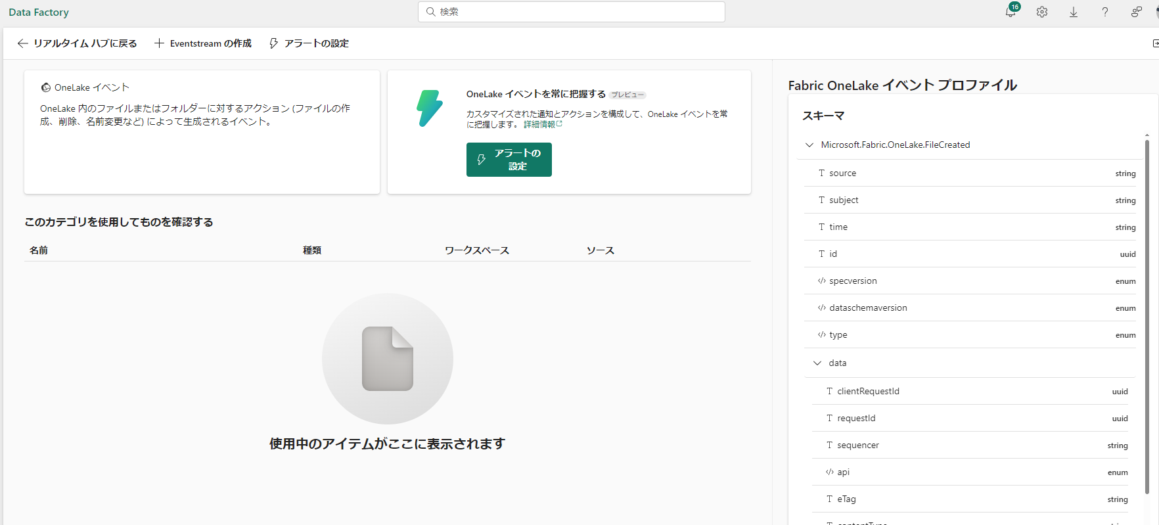Screen dimensions: 1159x525
Task: Click the text type icon beside subject
Action: pos(821,200)
